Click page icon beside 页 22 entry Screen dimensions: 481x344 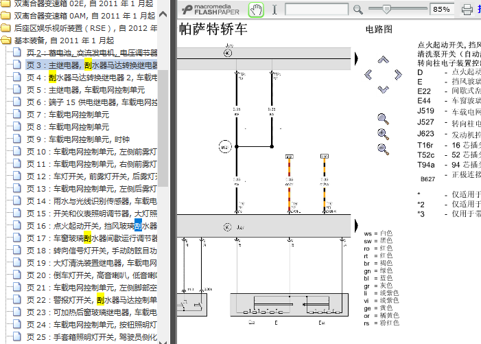point(17,299)
